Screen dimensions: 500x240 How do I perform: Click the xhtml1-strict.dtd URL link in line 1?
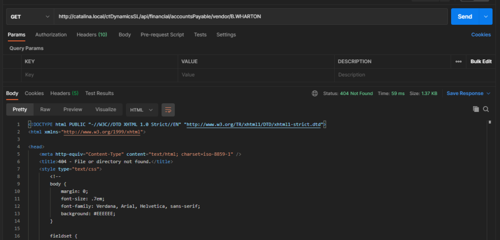(253, 125)
